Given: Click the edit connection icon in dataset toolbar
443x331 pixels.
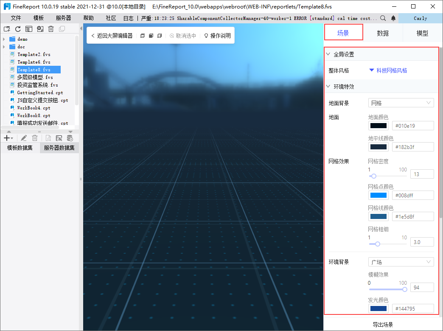Looking at the screenshot, I should (x=59, y=138).
